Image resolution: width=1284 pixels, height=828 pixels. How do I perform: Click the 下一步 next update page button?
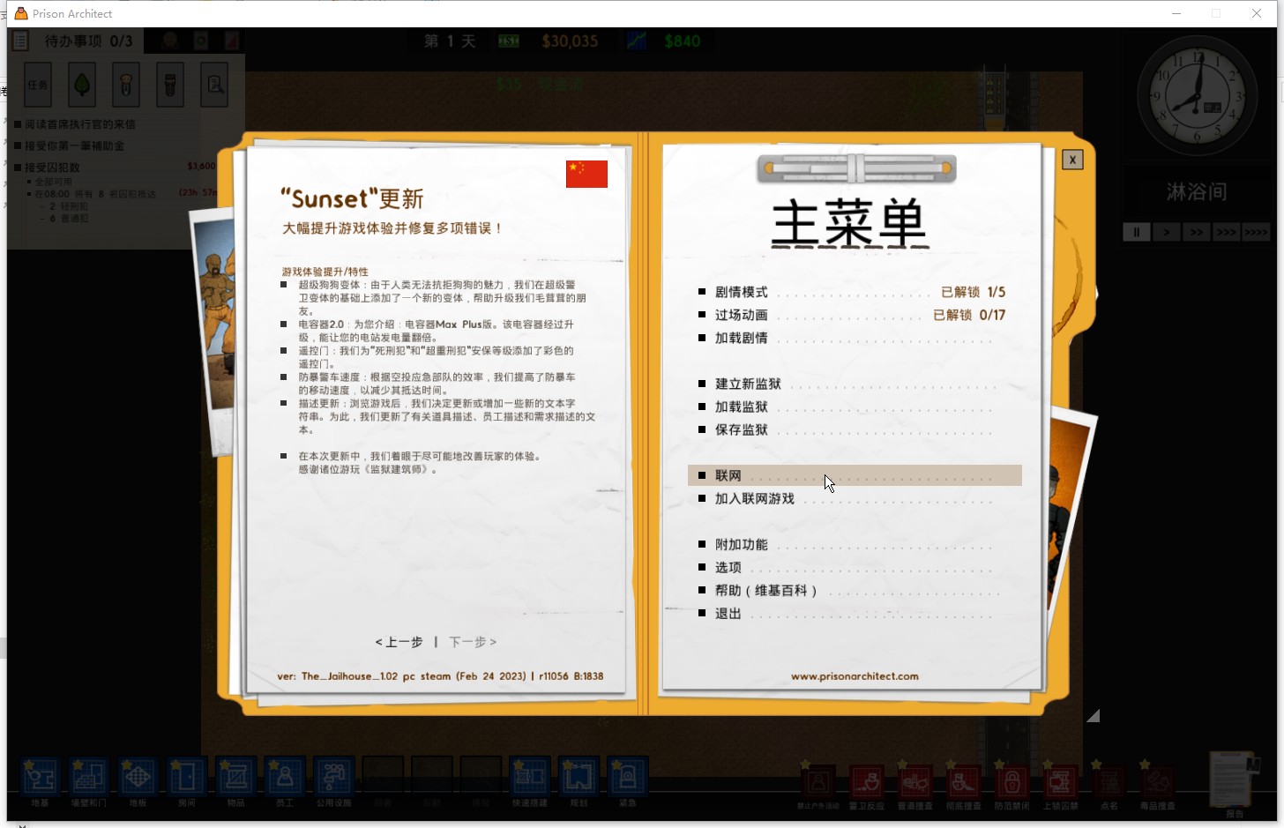click(474, 642)
